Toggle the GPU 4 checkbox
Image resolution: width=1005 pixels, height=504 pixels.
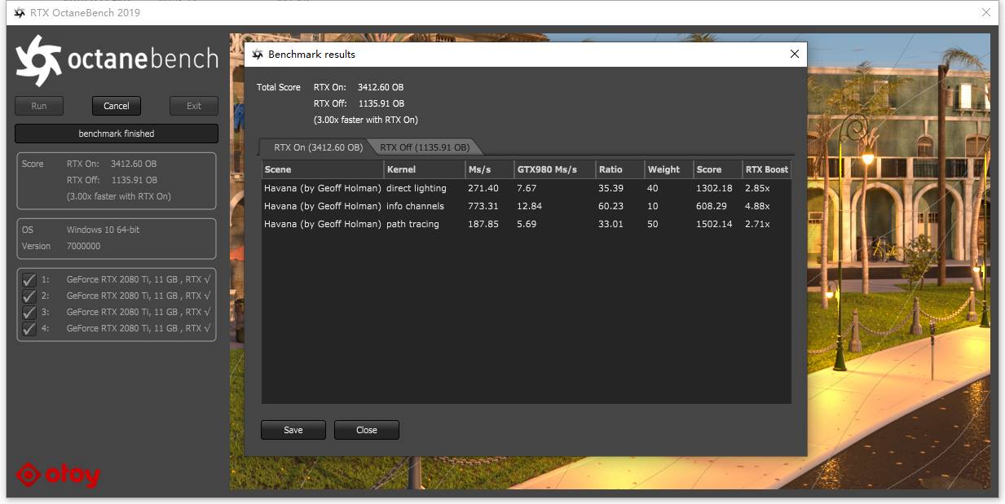point(29,328)
